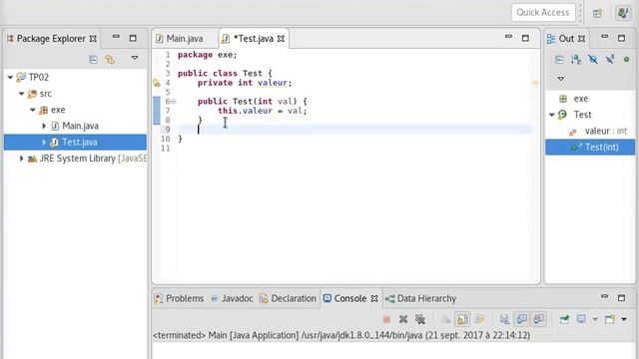Select the Java perspective icon
The width and height of the screenshot is (639, 359).
pyautogui.click(x=623, y=13)
